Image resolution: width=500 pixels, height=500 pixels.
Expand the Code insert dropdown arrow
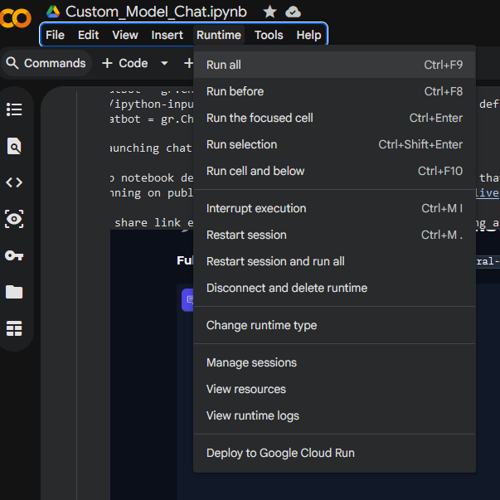(x=164, y=63)
